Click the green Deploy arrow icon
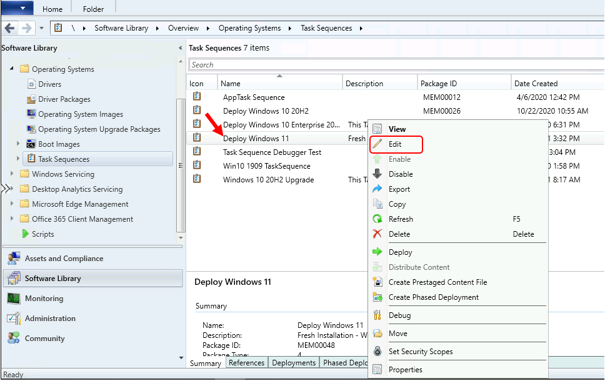The width and height of the screenshot is (605, 381). coord(377,252)
